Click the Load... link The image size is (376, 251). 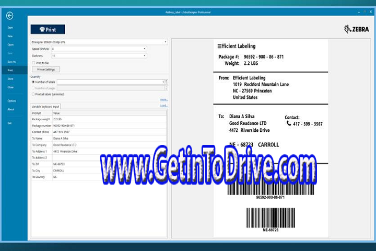[x=164, y=106]
